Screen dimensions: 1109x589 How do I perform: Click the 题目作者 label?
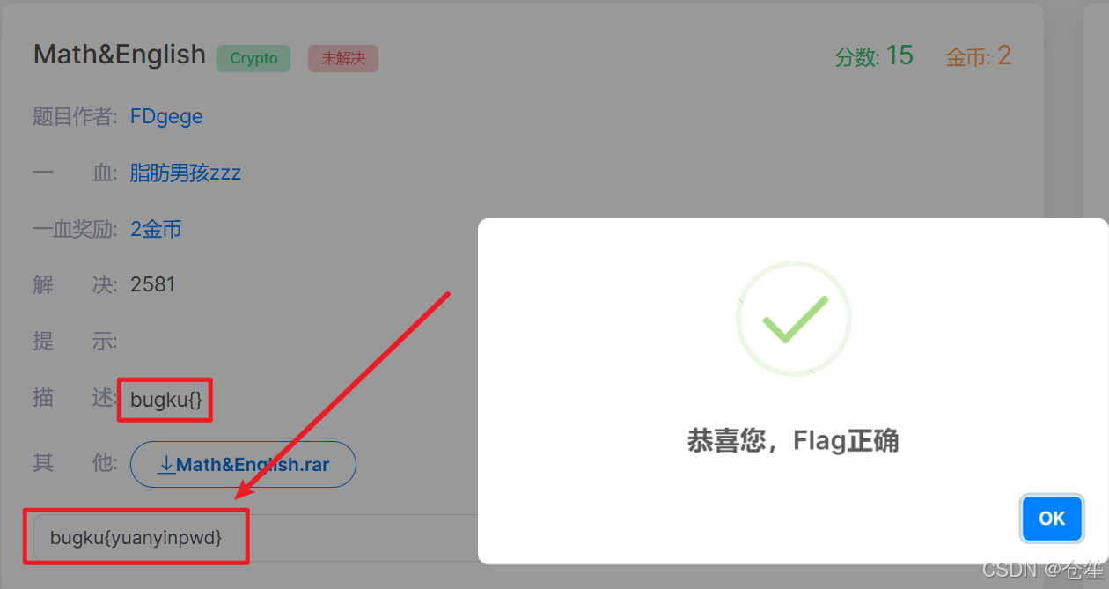click(75, 116)
